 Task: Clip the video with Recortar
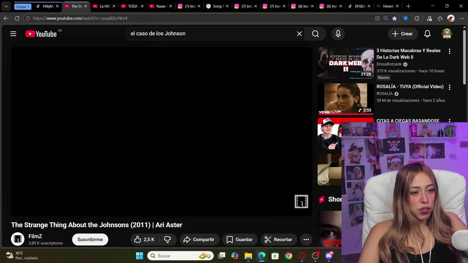279,240
